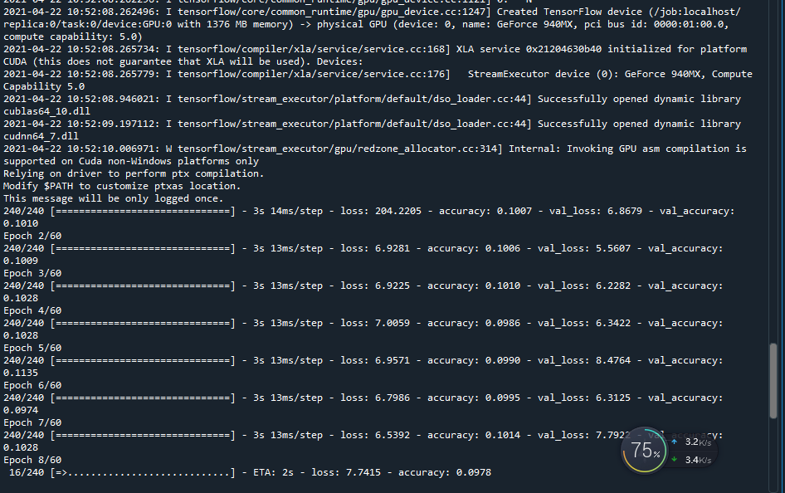Screen dimensions: 785x493
Task: Click the val_accuracy value 0.1010
Action: 21,223
